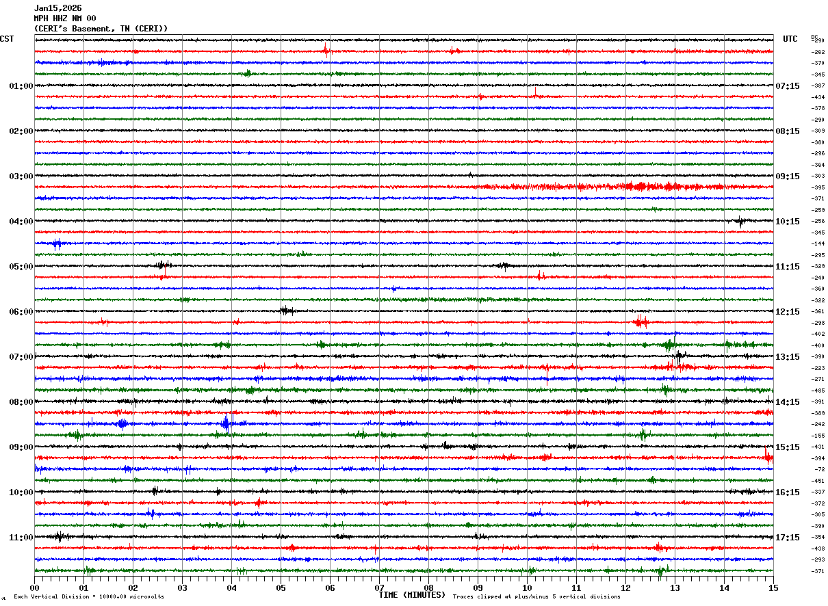Click the DC offset value -155
The height and width of the screenshot is (606, 828).
[x=818, y=436]
